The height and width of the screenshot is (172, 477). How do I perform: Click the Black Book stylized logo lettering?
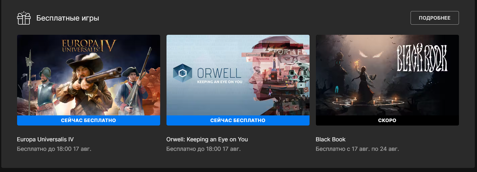click(x=422, y=58)
